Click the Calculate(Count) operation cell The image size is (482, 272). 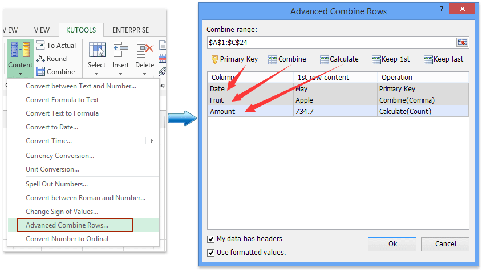click(x=423, y=111)
